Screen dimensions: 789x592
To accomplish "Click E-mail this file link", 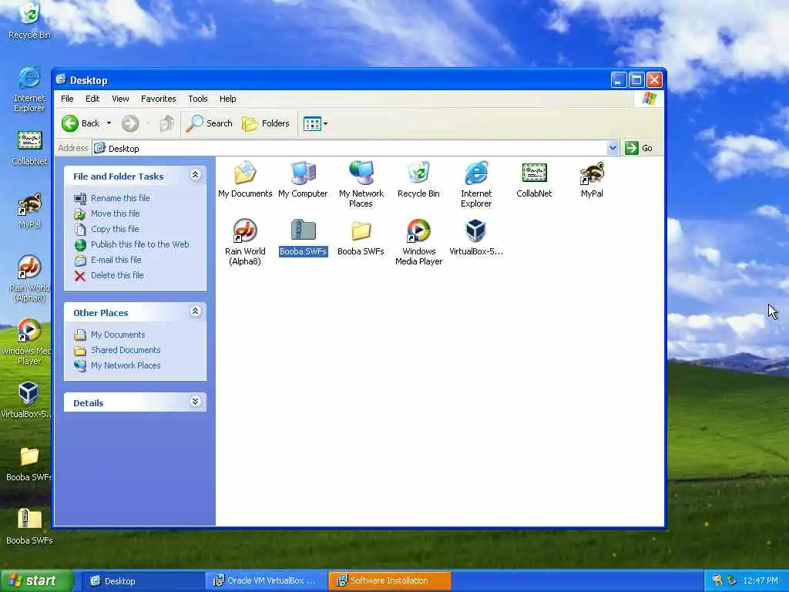I will (116, 260).
